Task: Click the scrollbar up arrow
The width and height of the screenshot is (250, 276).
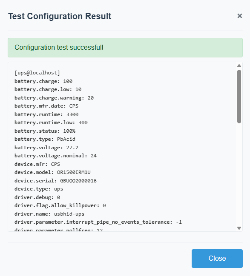Action: click(x=239, y=66)
